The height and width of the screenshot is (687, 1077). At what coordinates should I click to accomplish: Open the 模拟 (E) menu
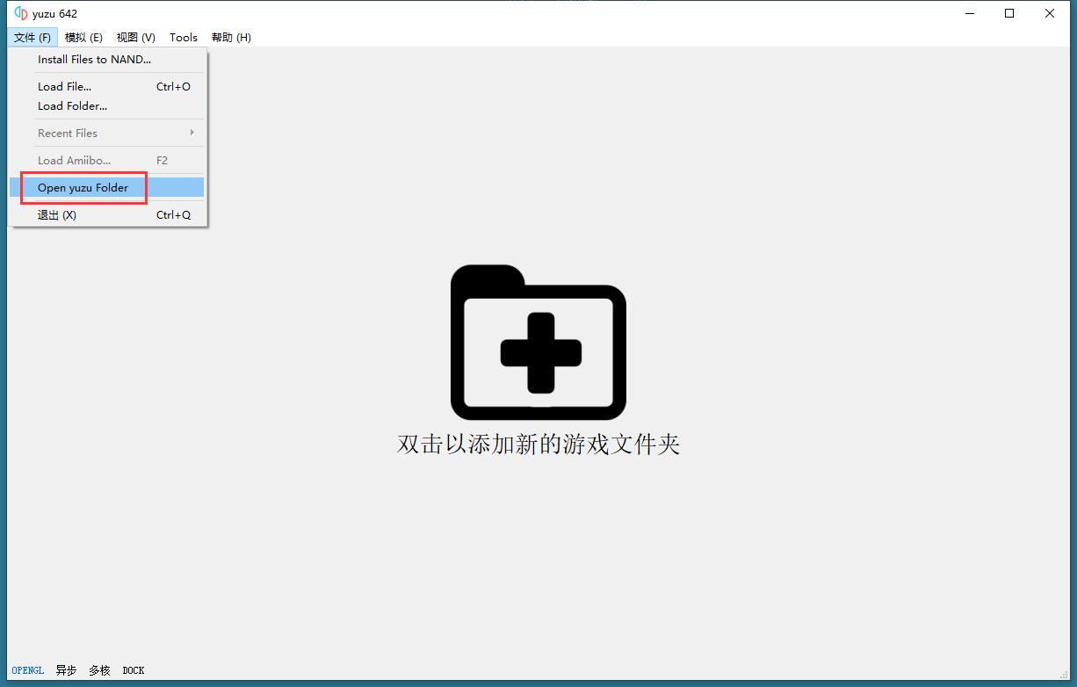click(83, 37)
